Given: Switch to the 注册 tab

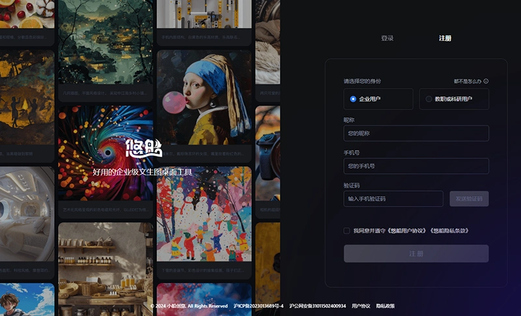Looking at the screenshot, I should point(445,38).
